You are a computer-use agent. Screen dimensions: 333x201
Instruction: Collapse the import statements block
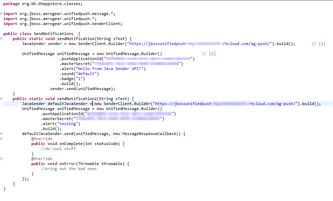1,14
